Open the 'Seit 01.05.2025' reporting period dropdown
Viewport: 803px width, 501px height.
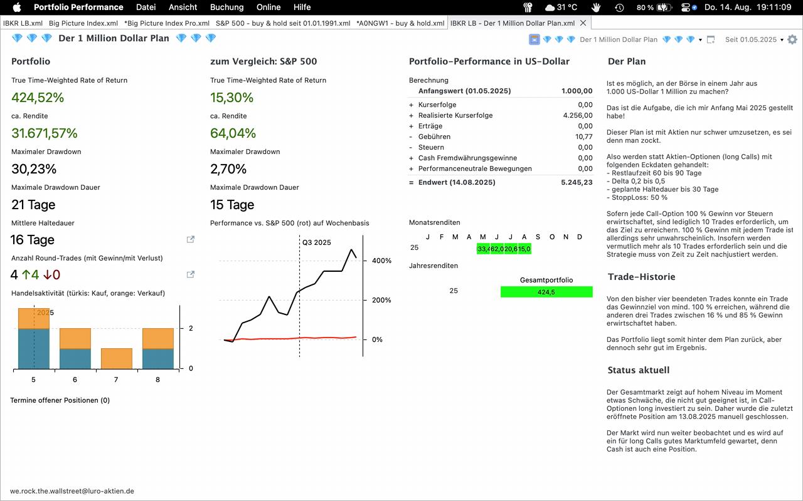(x=754, y=39)
